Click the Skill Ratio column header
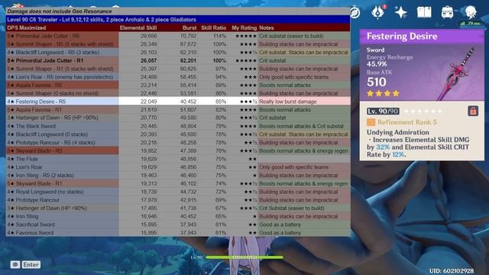 pos(214,27)
